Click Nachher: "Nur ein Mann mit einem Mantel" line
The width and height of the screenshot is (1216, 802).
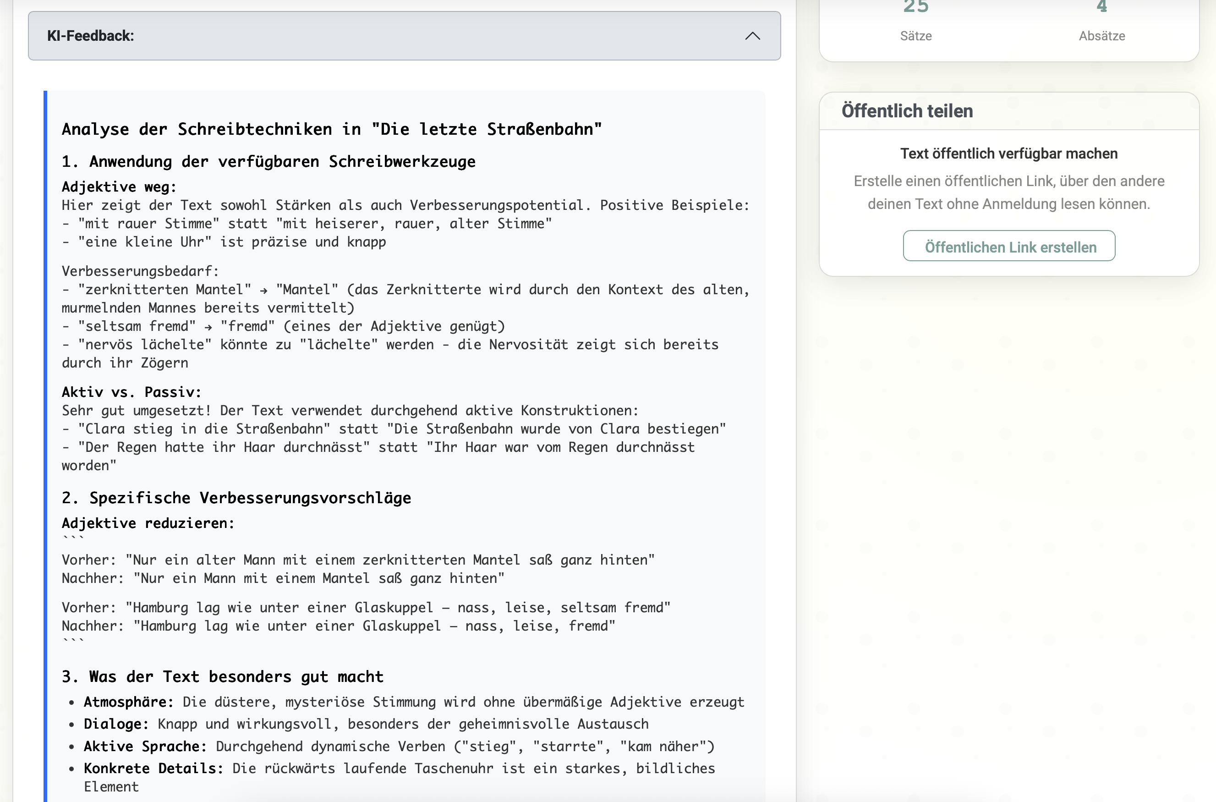tap(283, 578)
